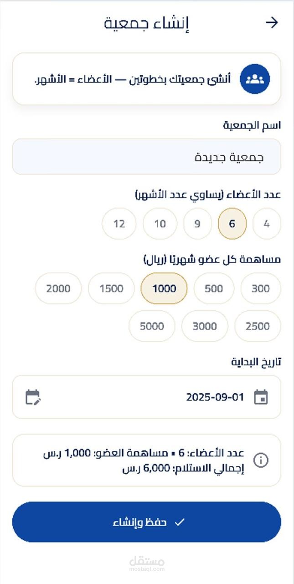The image size is (294, 584).
Task: Select 1000 riyal contribution chip
Action: 164,288
